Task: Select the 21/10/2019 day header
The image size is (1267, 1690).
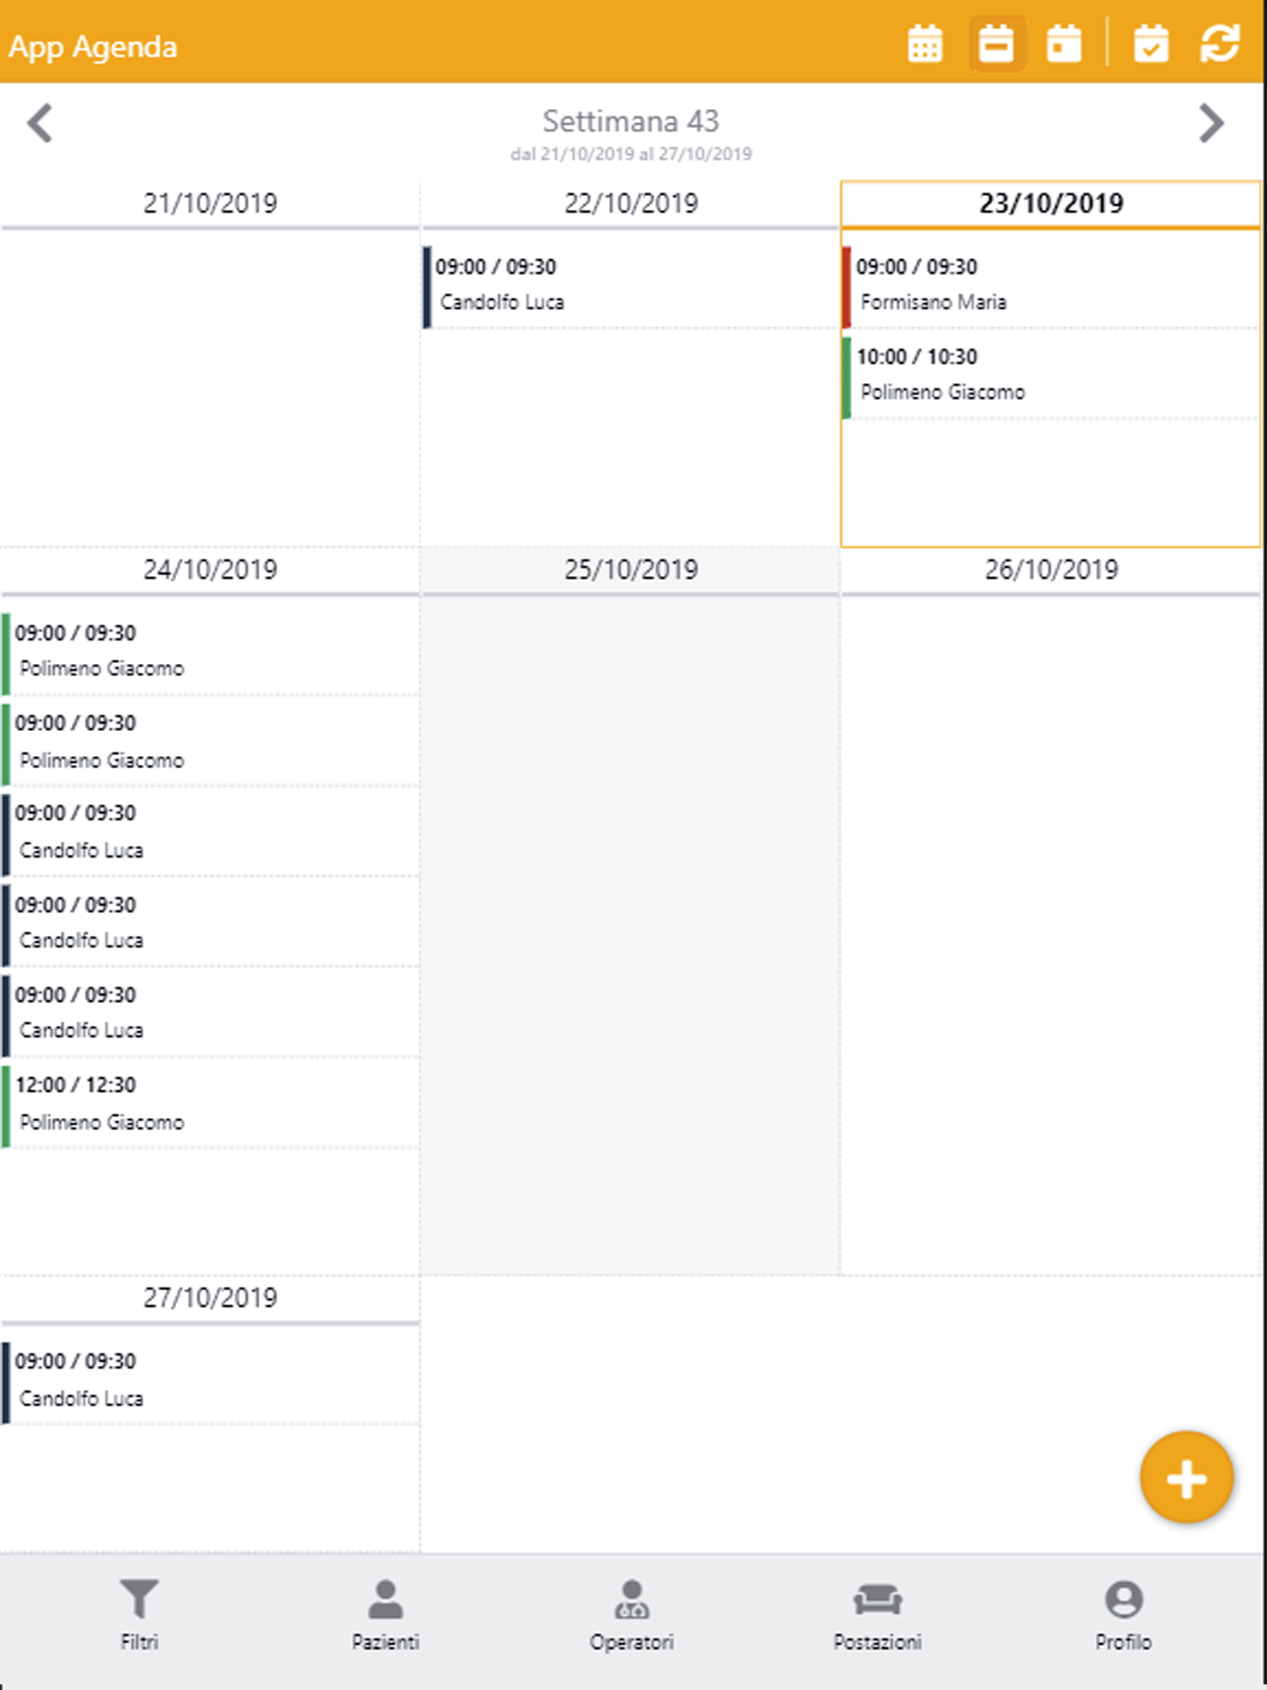Action: coord(210,204)
